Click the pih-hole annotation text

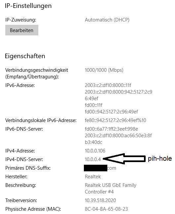click(160, 158)
